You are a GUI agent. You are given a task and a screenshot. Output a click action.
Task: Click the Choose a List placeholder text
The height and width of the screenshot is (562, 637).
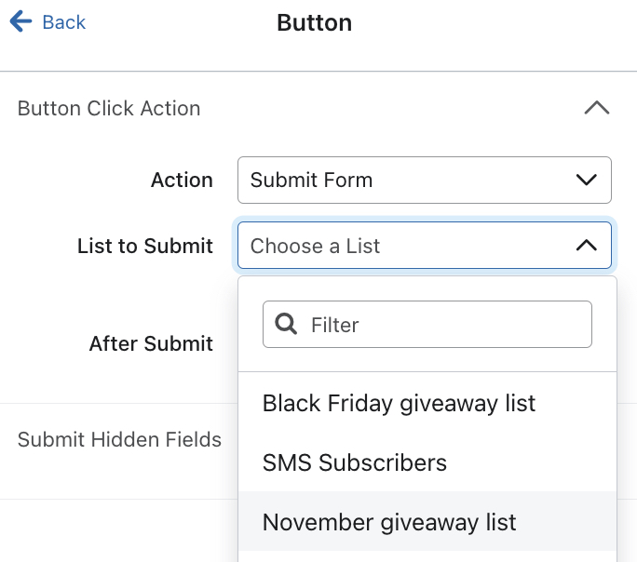click(x=315, y=246)
